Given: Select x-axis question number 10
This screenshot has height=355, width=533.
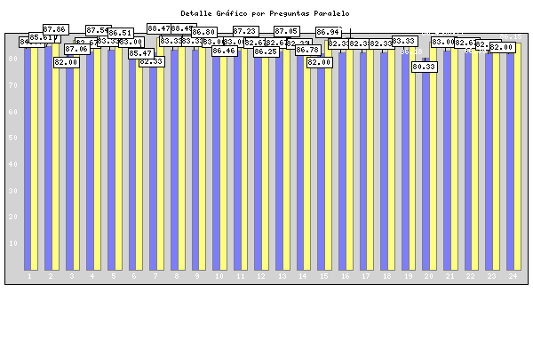Looking at the screenshot, I should 219,276.
